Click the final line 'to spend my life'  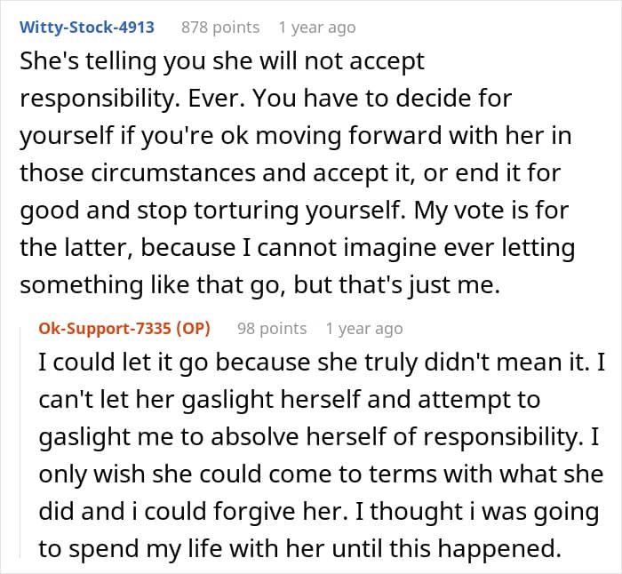[x=300, y=549]
